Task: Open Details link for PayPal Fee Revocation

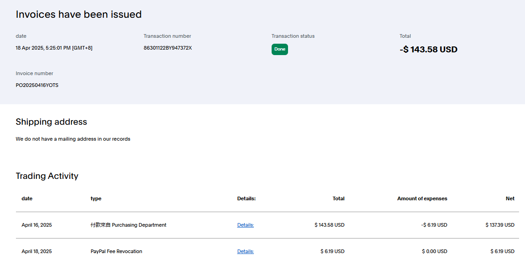Action: coord(245,251)
